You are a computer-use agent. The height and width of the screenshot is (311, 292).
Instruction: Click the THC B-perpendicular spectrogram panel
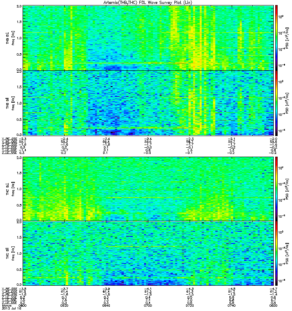pos(148,189)
